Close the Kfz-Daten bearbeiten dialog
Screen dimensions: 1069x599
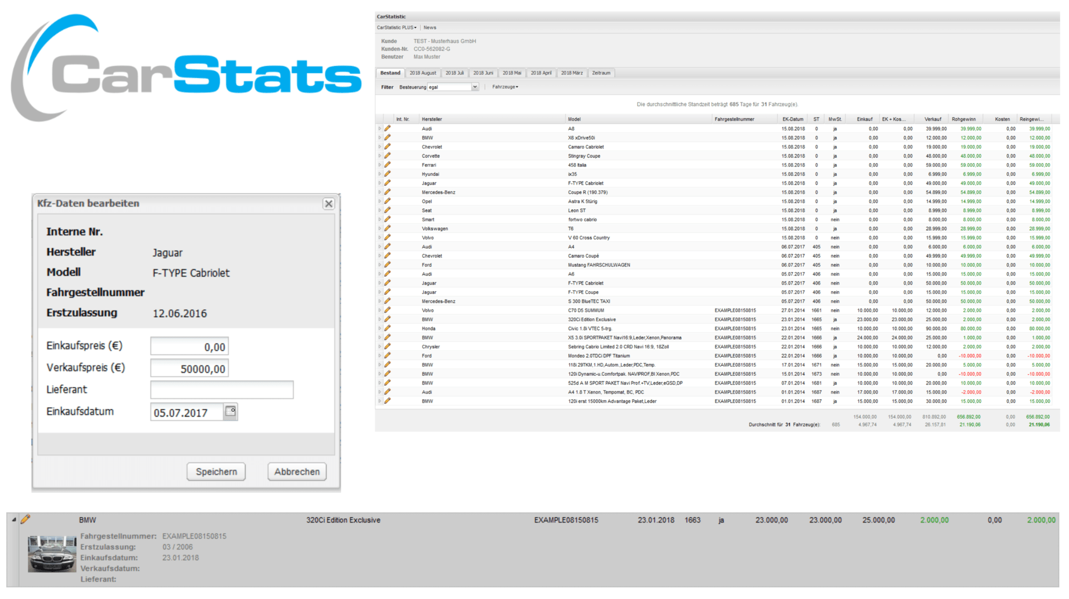pos(328,204)
